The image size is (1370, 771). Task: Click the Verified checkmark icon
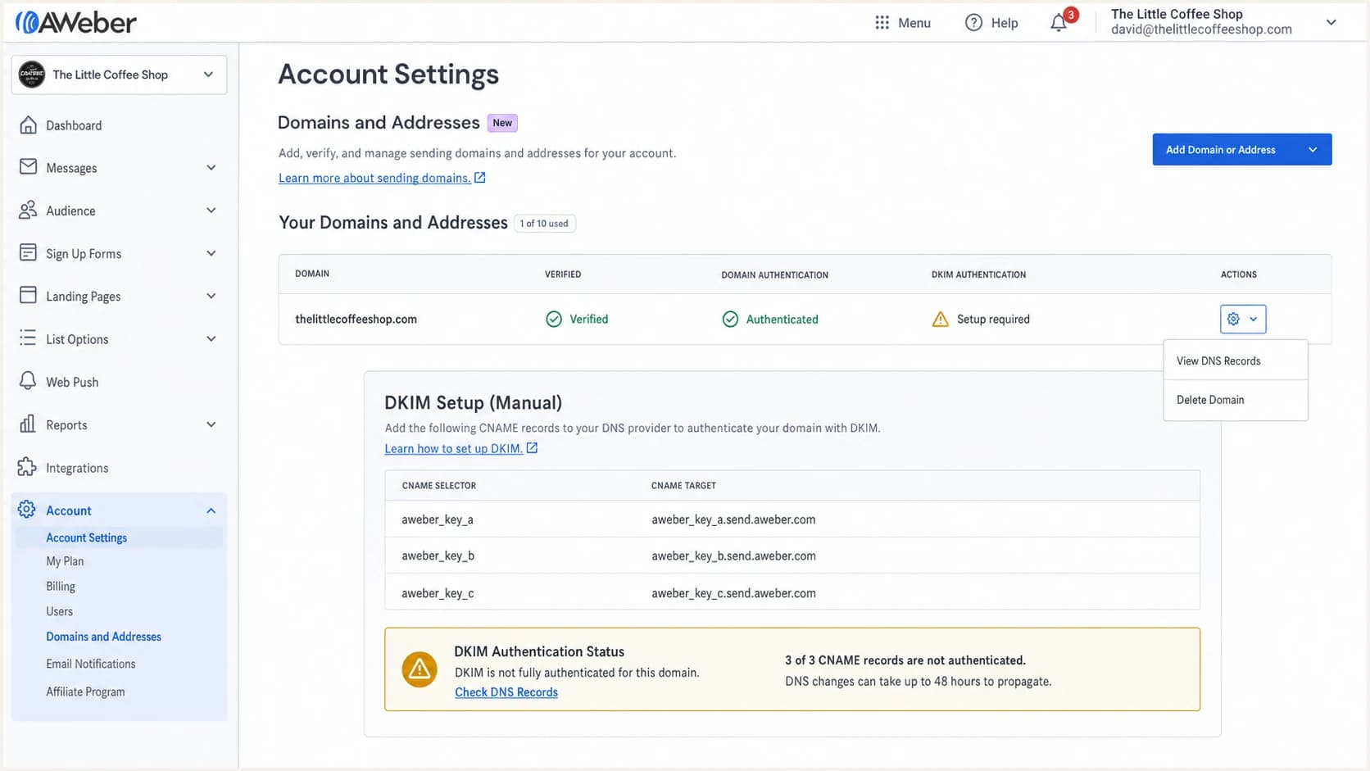click(x=554, y=319)
